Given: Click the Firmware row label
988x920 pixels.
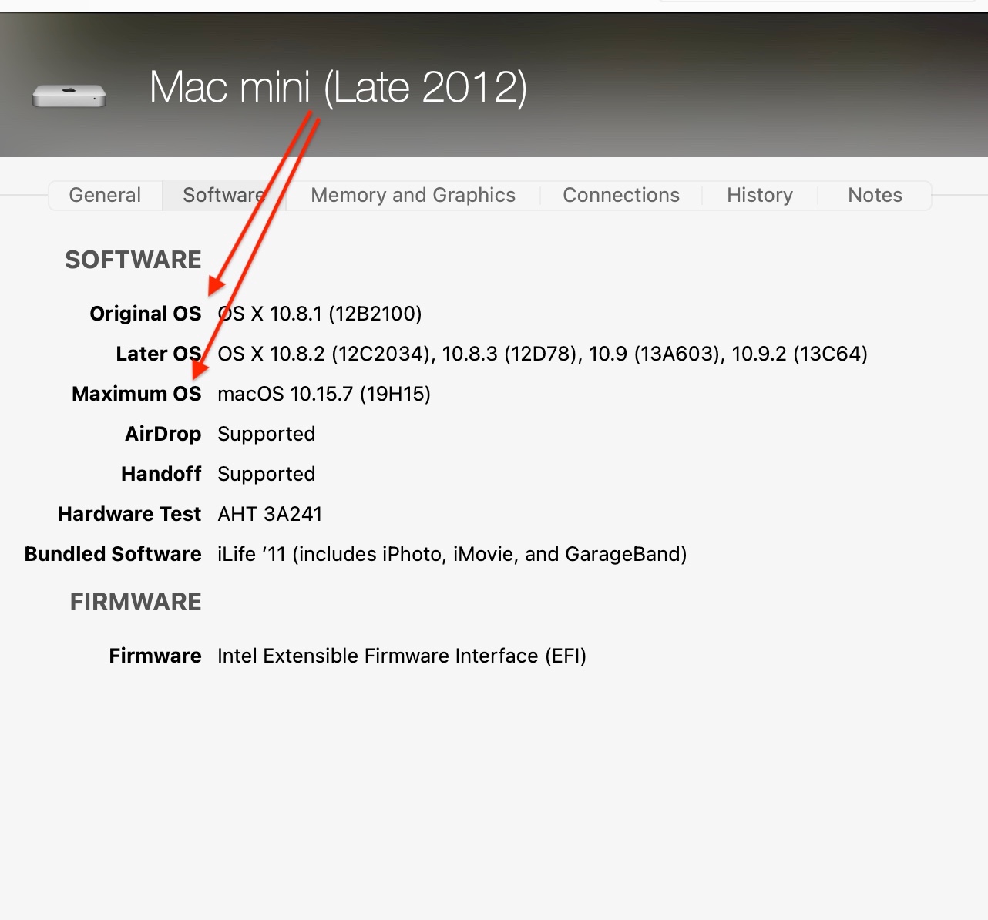Looking at the screenshot, I should [156, 656].
